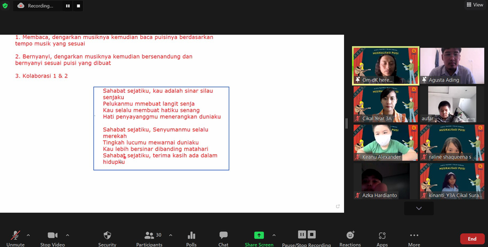Open the Participants panel
The width and height of the screenshot is (488, 247).
(150, 236)
